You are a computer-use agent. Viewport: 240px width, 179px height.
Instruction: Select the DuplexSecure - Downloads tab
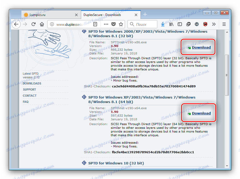(x=111, y=15)
